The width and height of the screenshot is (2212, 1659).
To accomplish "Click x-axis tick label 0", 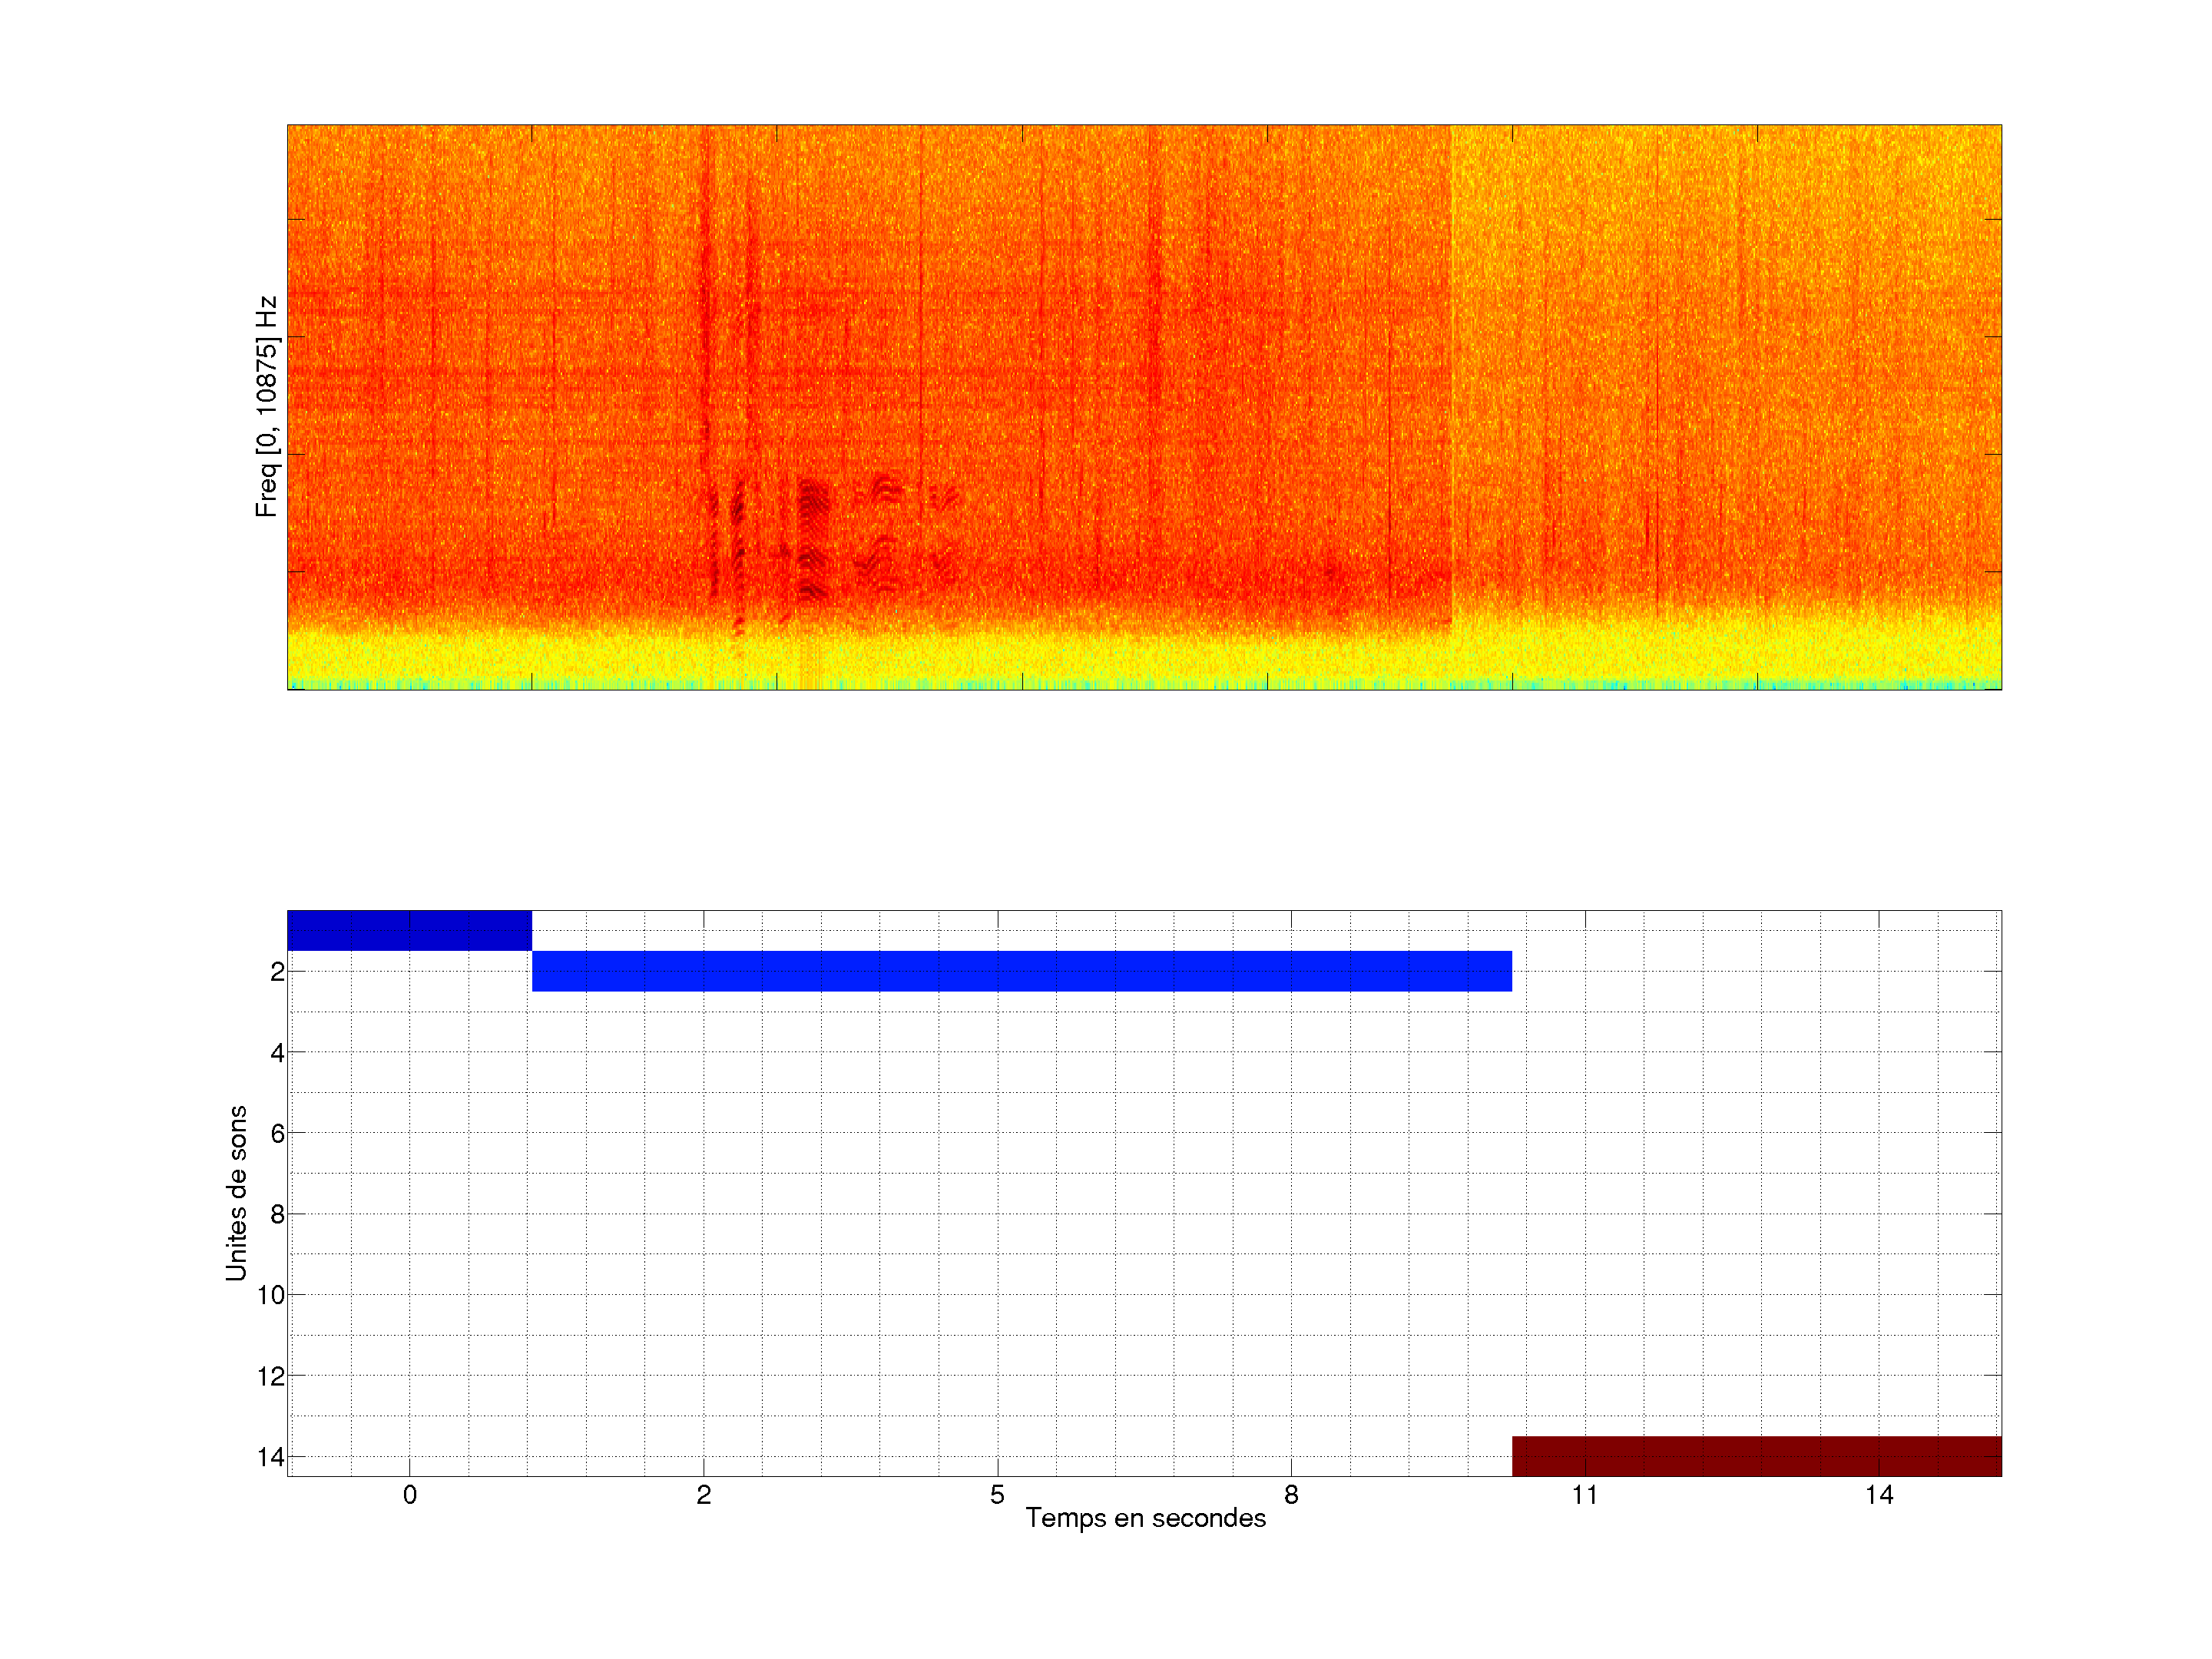I will (410, 1495).
